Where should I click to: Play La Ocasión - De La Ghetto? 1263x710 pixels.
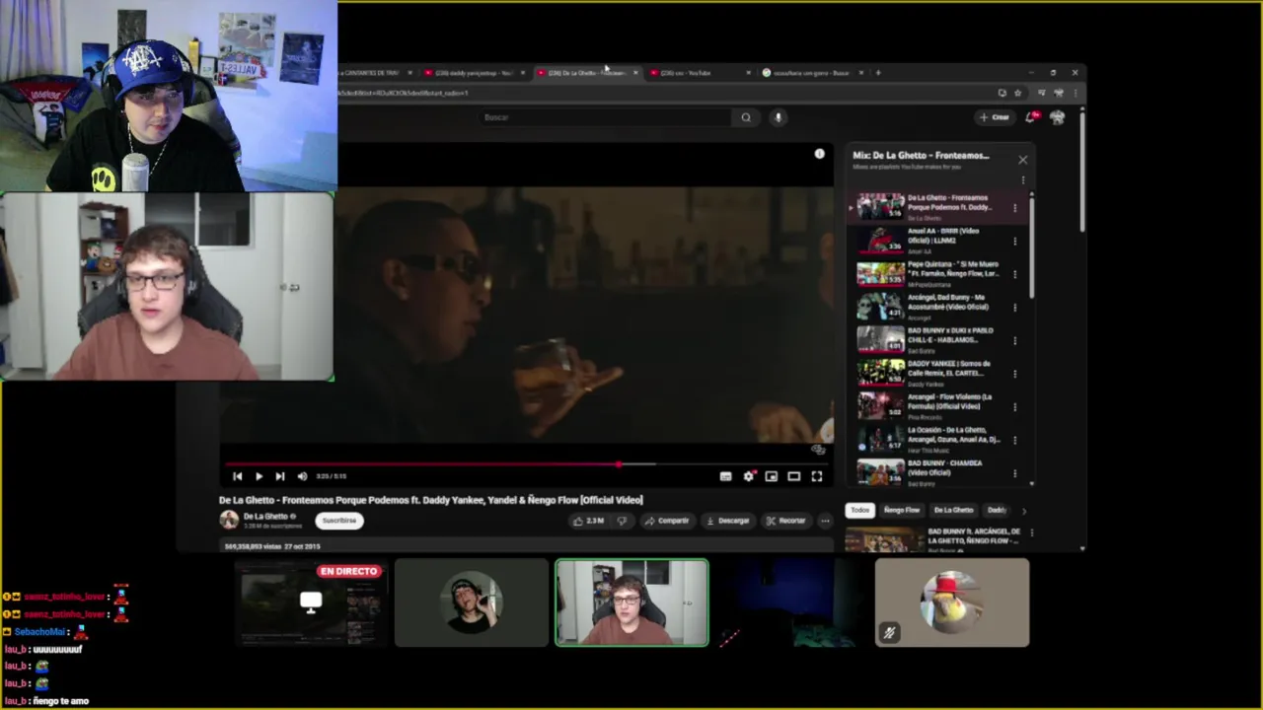click(x=932, y=439)
